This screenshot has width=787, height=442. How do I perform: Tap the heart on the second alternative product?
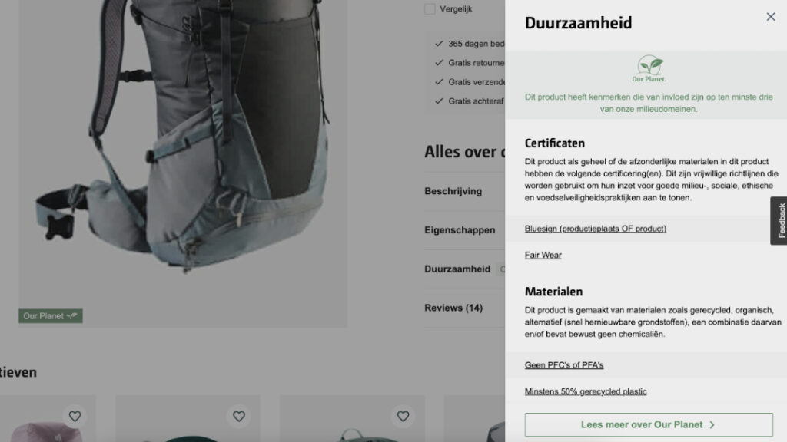click(x=239, y=416)
